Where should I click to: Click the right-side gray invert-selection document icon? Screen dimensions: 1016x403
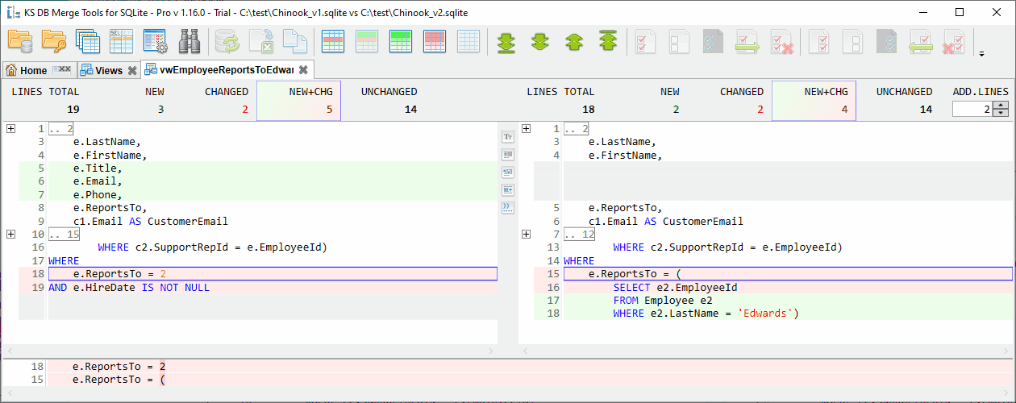pyautogui.click(x=888, y=41)
